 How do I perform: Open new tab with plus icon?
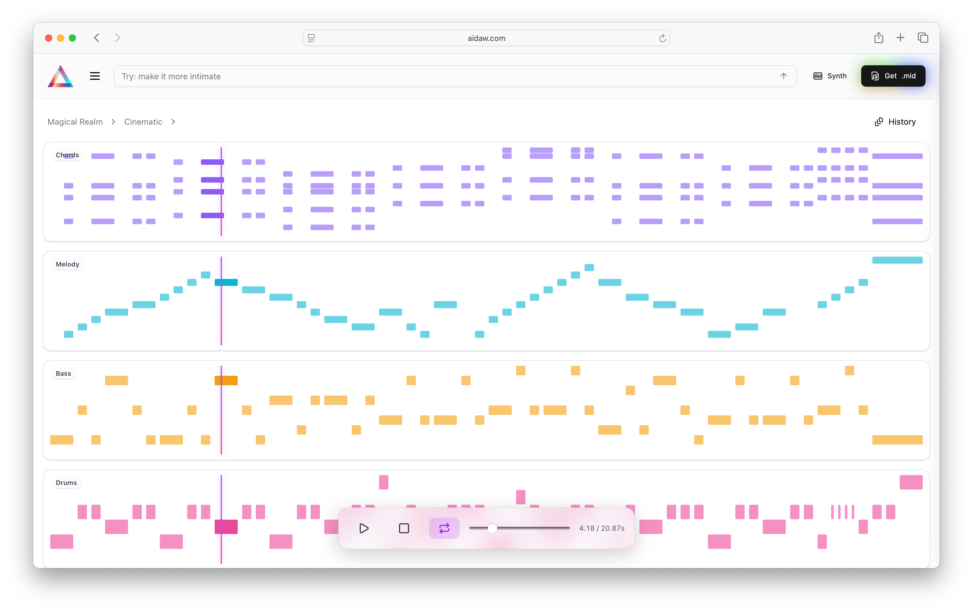pos(900,38)
